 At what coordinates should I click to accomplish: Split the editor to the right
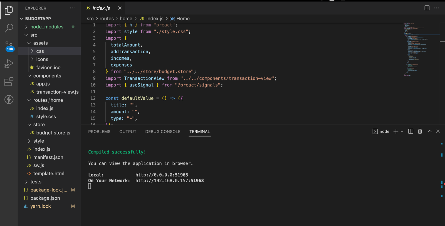(x=427, y=8)
